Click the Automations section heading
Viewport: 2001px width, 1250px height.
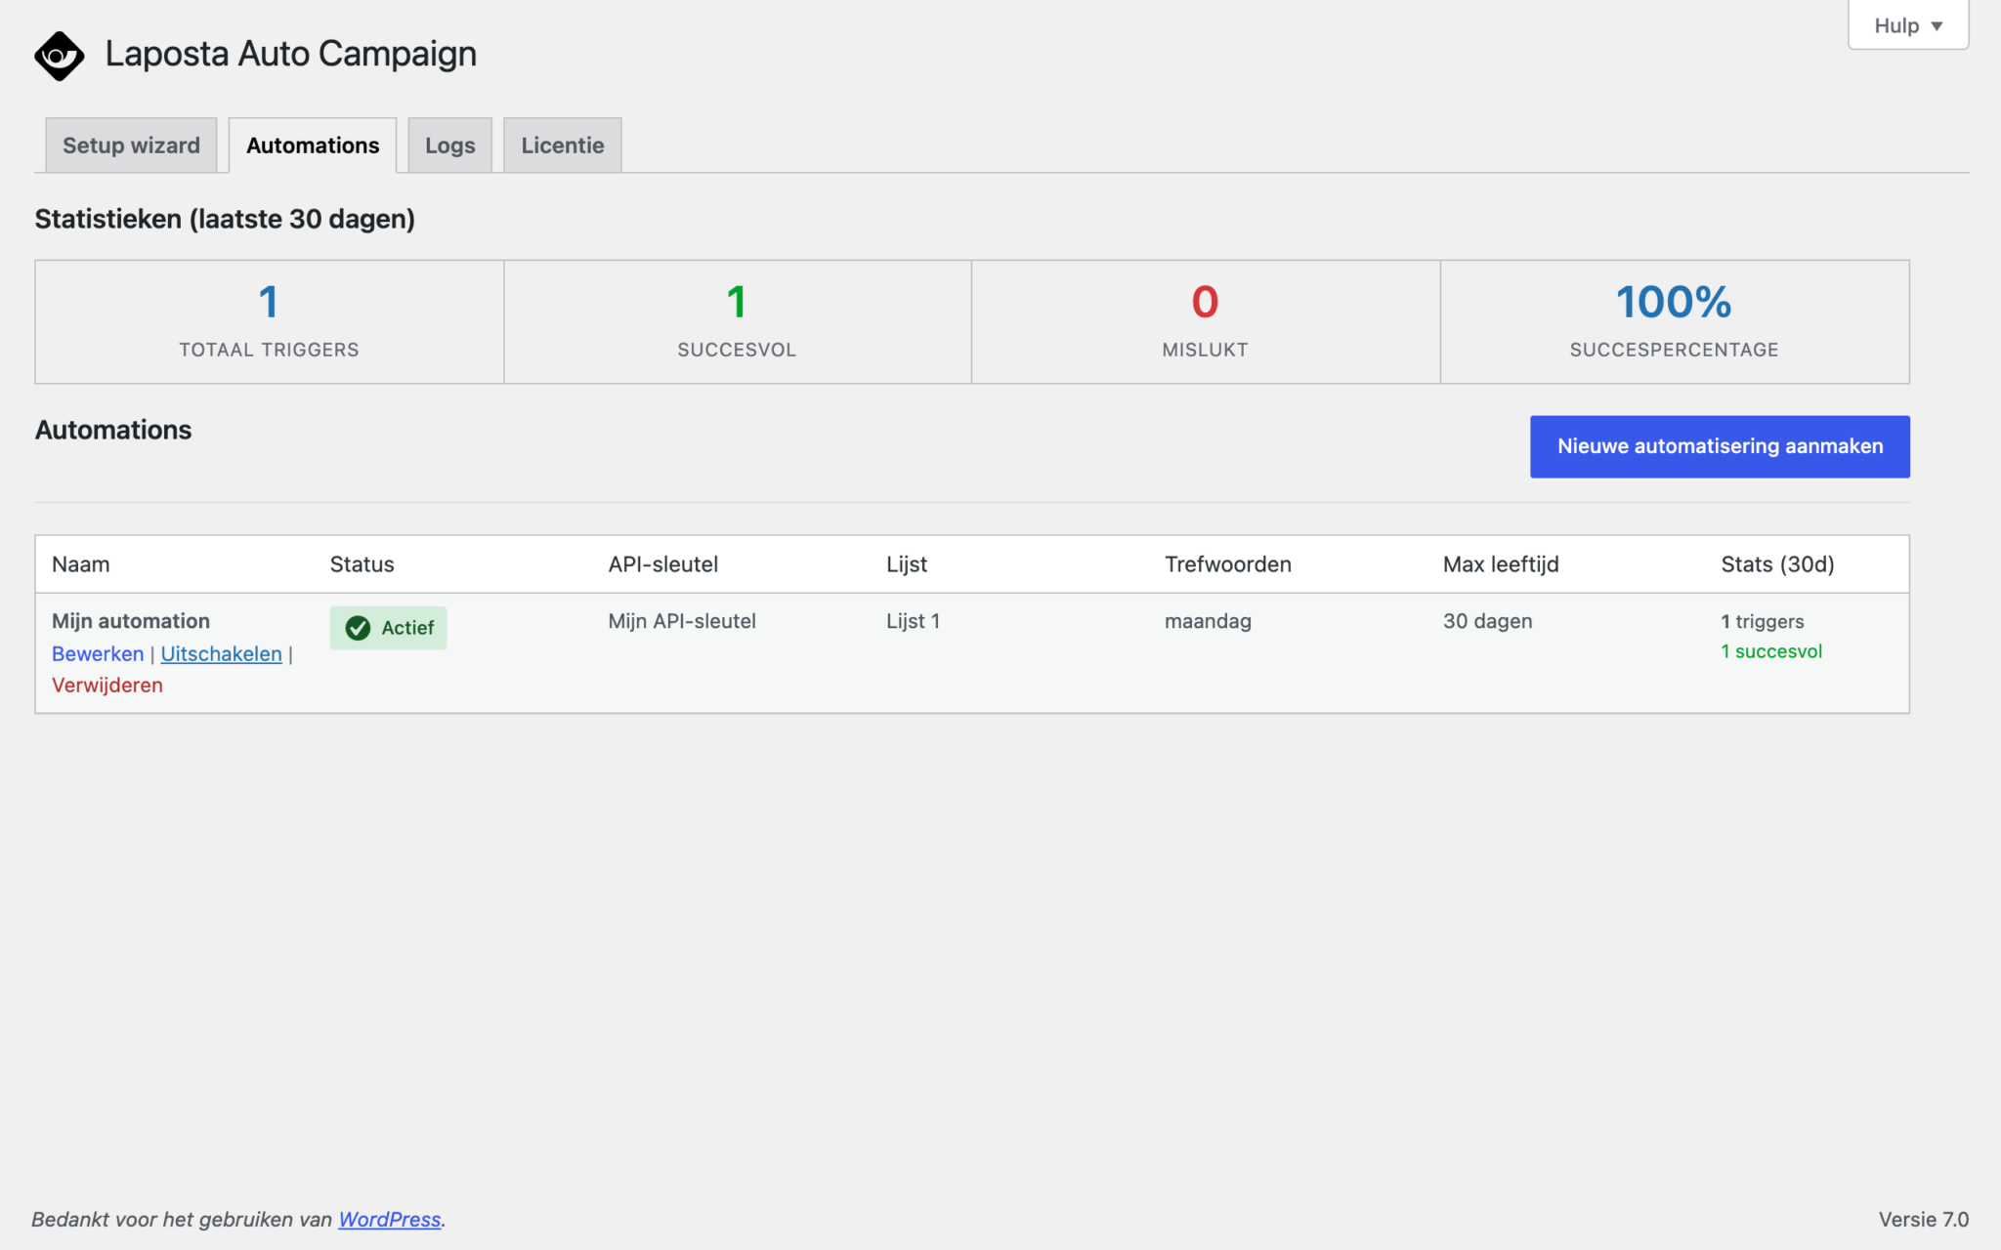[113, 431]
